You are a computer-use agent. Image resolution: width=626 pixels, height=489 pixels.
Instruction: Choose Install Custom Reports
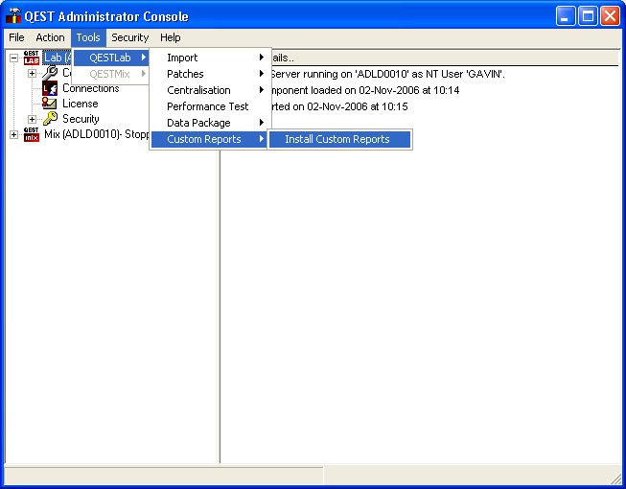pos(337,139)
